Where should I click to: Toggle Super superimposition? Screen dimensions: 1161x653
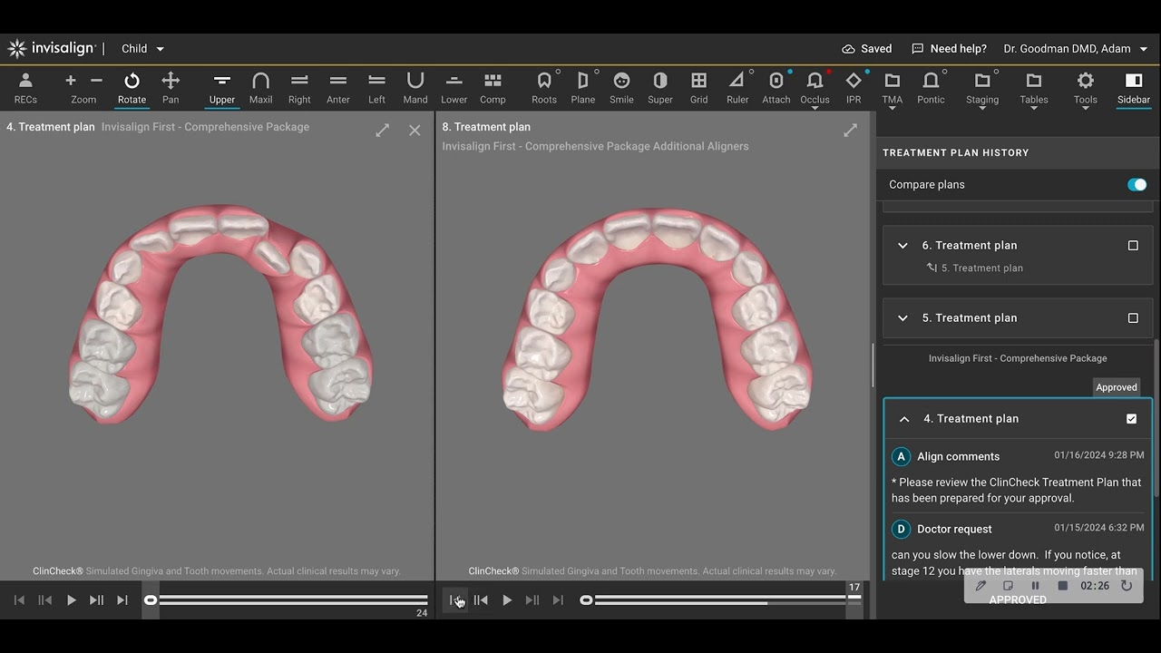[x=660, y=88]
